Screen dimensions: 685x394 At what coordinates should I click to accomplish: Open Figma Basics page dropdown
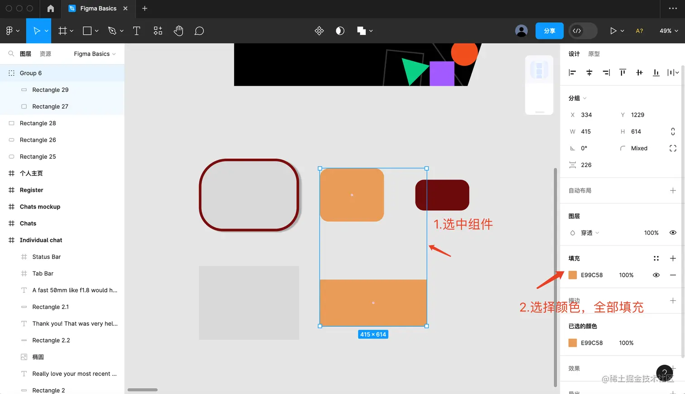tap(95, 54)
